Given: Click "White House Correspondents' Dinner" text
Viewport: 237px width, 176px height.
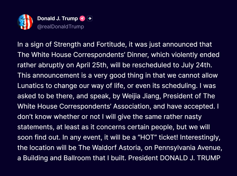Looking at the screenshot, I should pyautogui.click(x=89, y=55).
